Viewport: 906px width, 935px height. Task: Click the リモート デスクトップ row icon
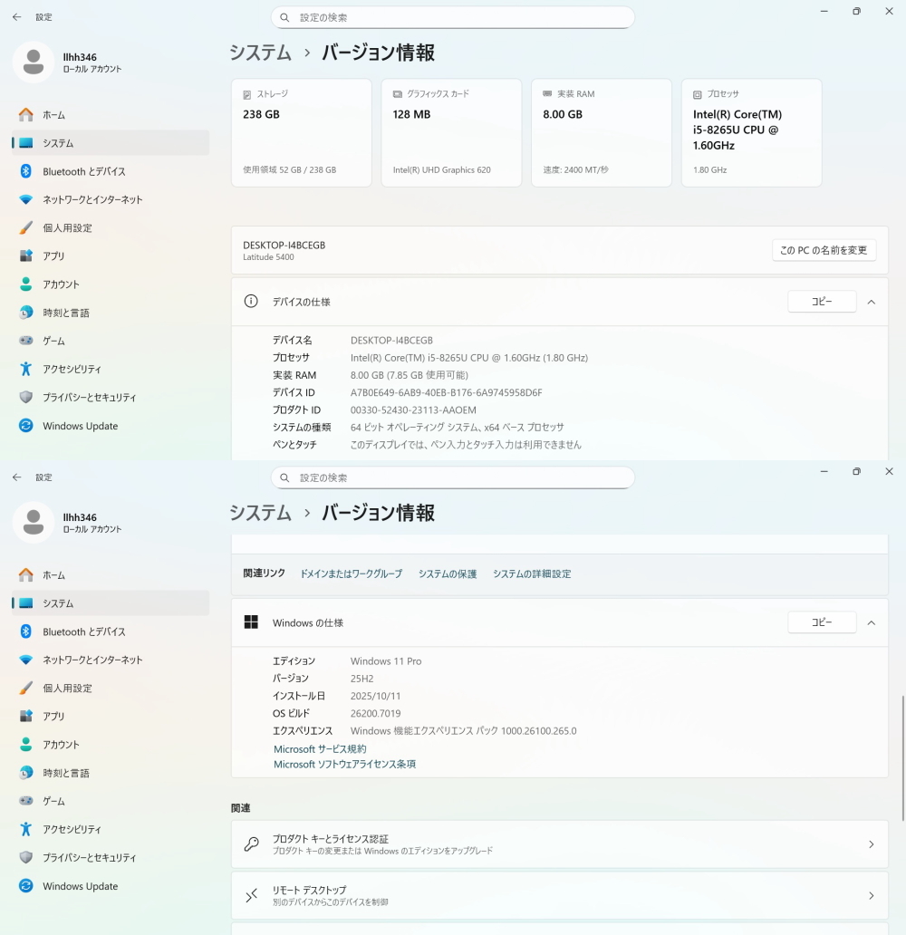point(252,895)
